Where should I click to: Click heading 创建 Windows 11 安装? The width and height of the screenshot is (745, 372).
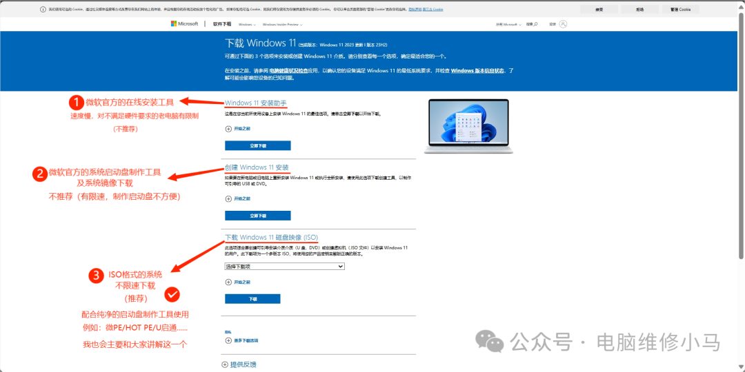tap(257, 167)
